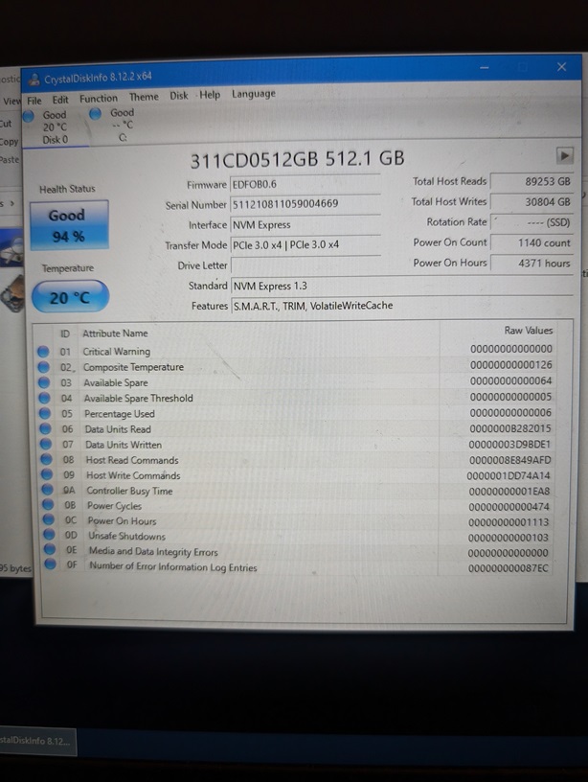Image resolution: width=588 pixels, height=782 pixels.
Task: Open the Help menu
Action: click(x=210, y=95)
